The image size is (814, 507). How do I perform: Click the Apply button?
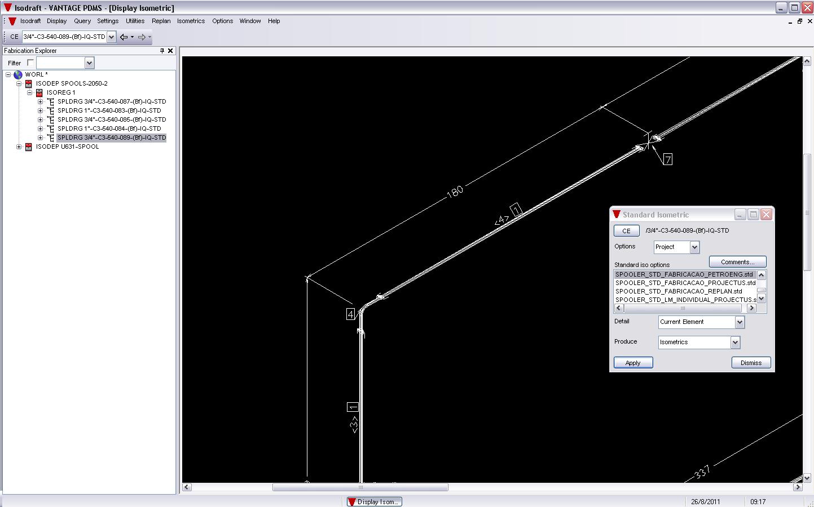[x=633, y=363]
